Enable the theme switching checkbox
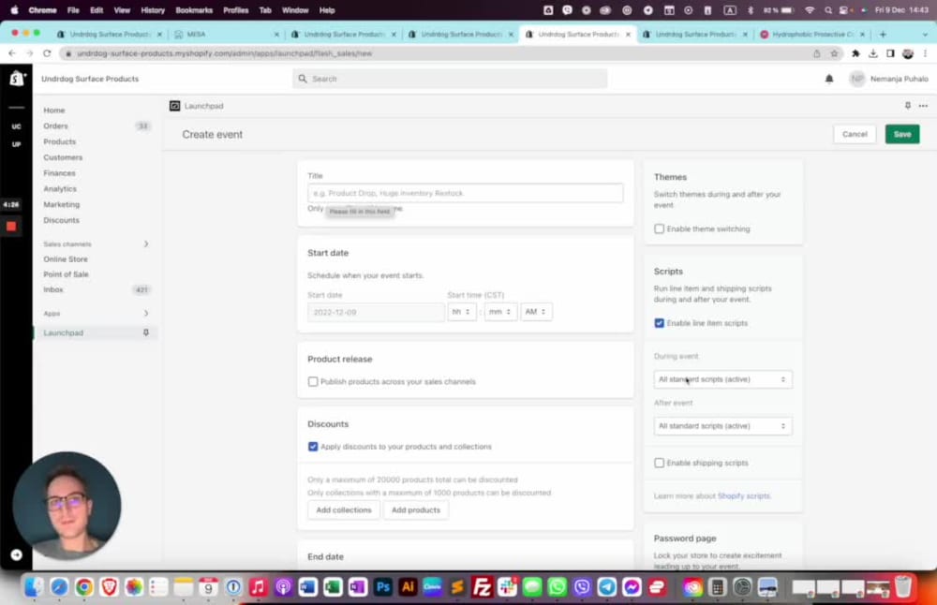 [x=659, y=229]
